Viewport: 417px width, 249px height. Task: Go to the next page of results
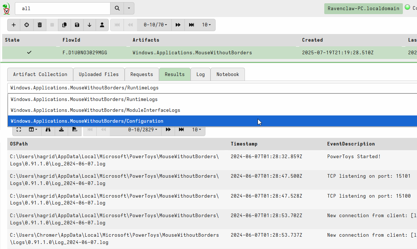tap(168, 130)
